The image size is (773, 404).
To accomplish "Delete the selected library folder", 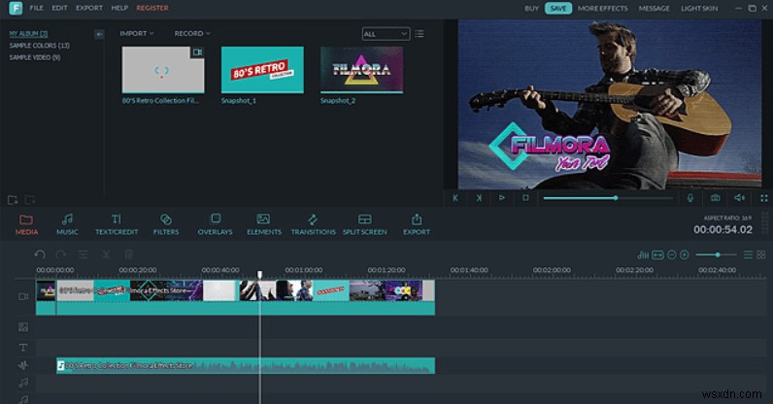I will click(30, 200).
